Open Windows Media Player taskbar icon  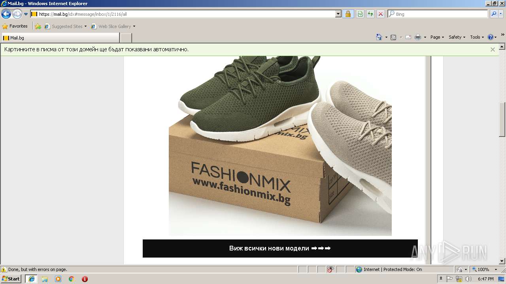click(x=58, y=279)
